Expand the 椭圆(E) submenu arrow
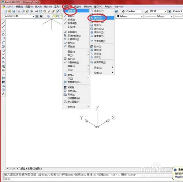 (88, 66)
